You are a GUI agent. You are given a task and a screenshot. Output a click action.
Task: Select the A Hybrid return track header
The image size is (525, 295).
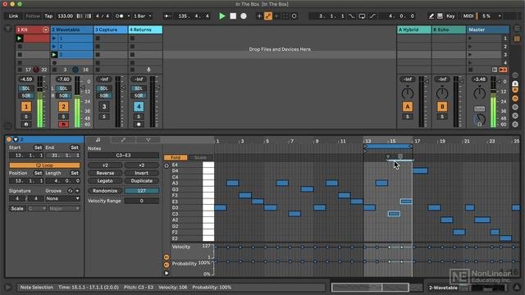[x=413, y=29]
